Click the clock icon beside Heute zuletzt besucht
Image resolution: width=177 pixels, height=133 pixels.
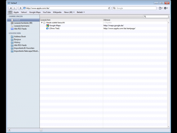pyautogui.click(x=44, y=23)
